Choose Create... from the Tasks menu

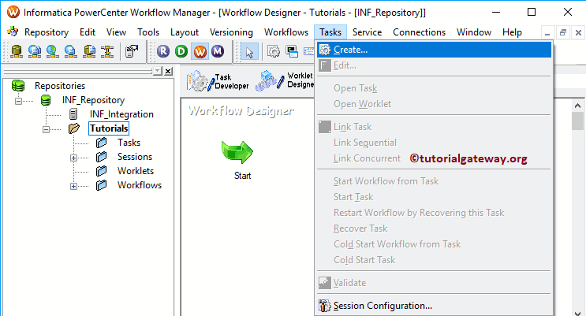(x=434, y=50)
